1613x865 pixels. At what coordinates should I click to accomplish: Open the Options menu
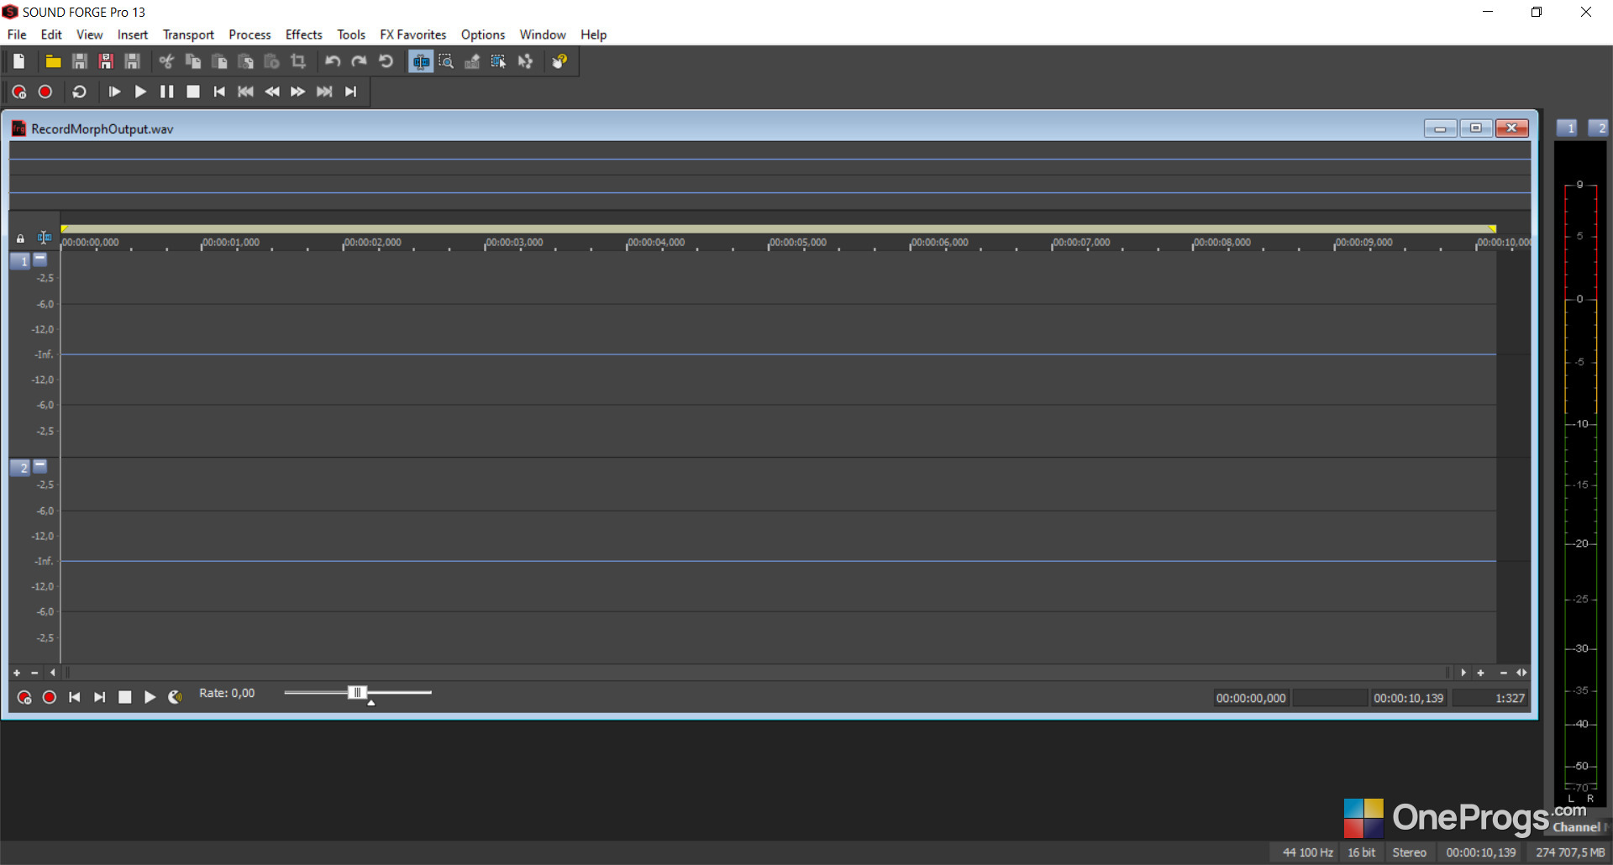483,34
